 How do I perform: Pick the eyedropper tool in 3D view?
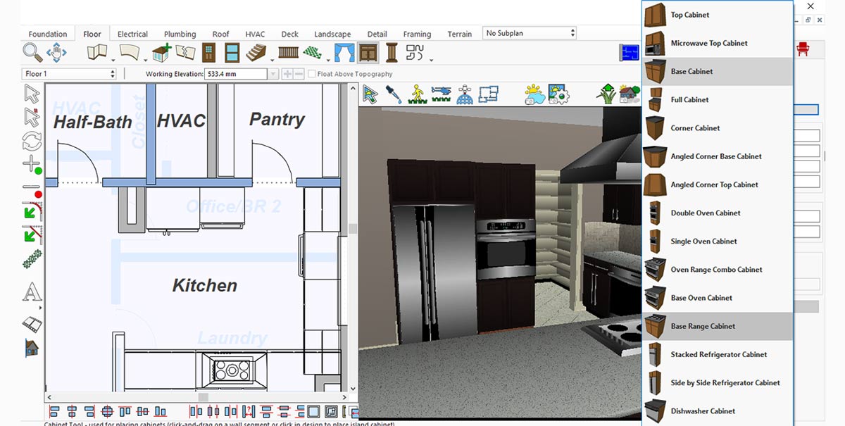click(394, 94)
